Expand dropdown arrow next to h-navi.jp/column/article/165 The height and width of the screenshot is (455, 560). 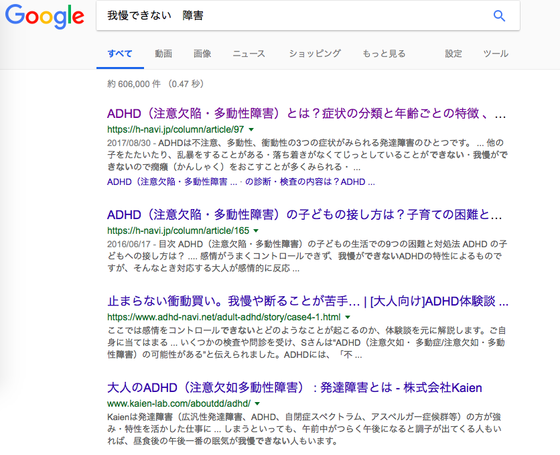pos(256,231)
